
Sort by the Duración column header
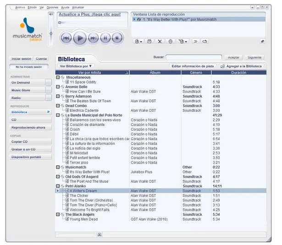239,73
